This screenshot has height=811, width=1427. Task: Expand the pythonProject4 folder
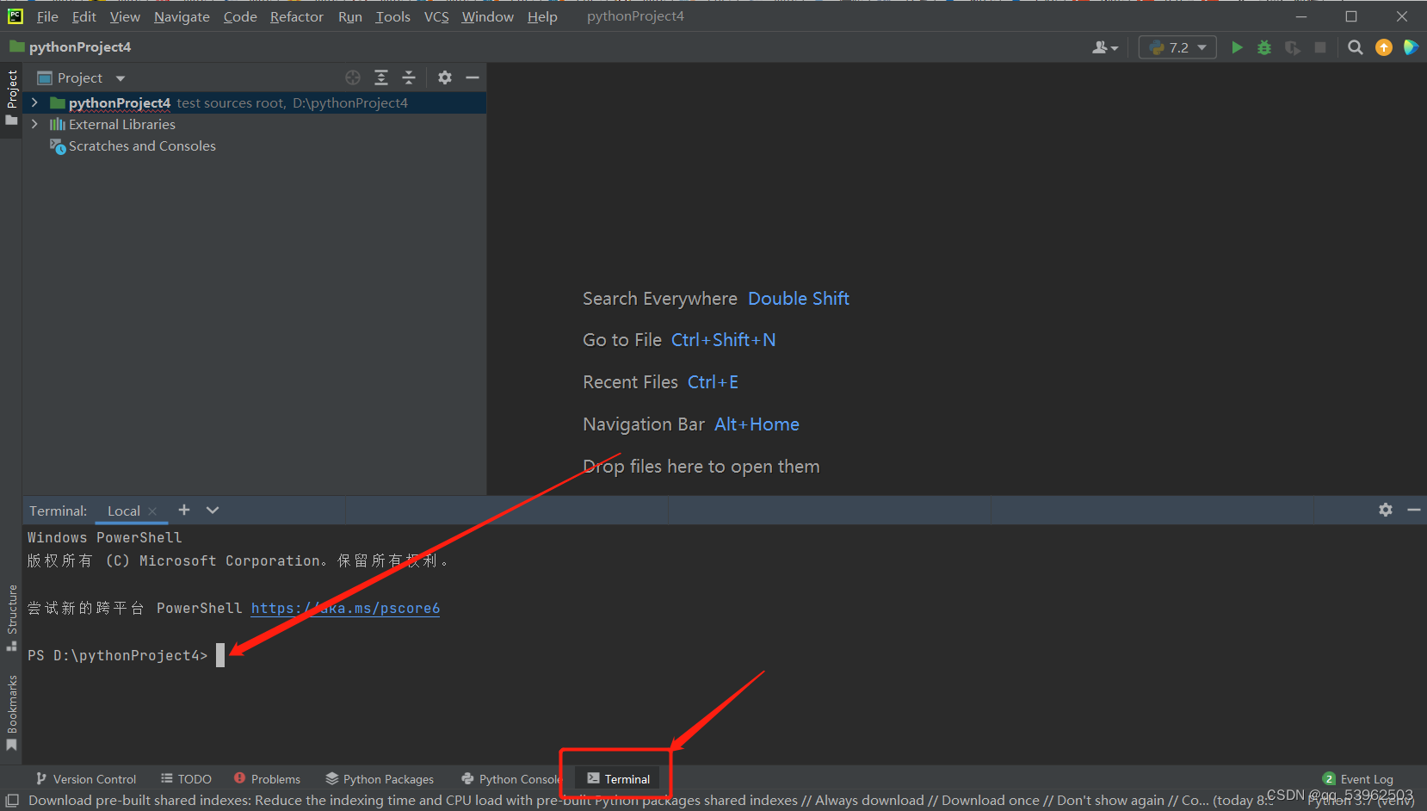click(34, 102)
